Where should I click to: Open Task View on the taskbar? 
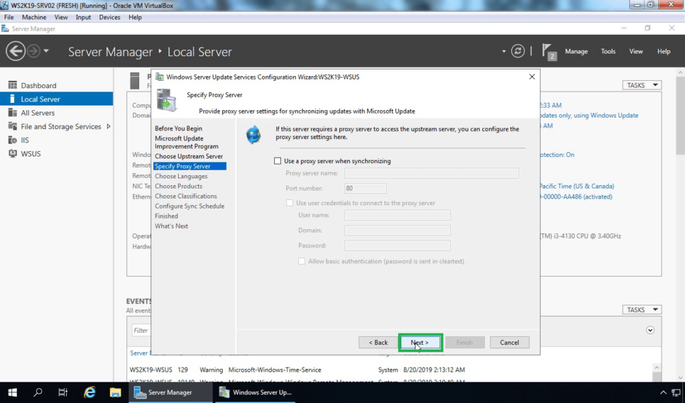pos(63,392)
